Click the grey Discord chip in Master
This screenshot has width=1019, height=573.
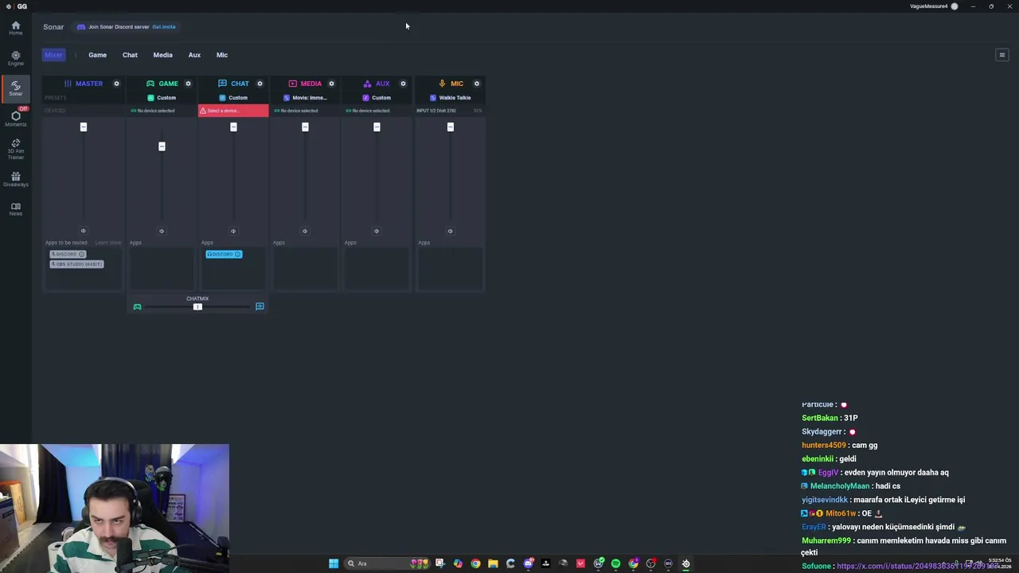pos(68,254)
